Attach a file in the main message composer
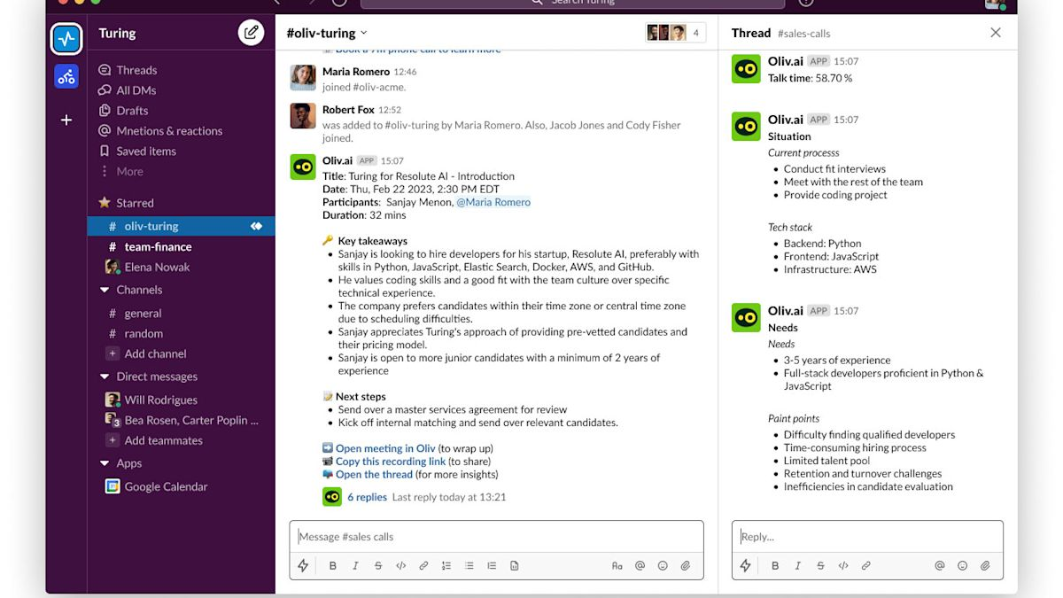 [685, 565]
